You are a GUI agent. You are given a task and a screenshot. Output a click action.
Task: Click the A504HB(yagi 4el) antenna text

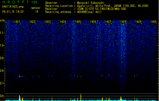click(x=89, y=12)
